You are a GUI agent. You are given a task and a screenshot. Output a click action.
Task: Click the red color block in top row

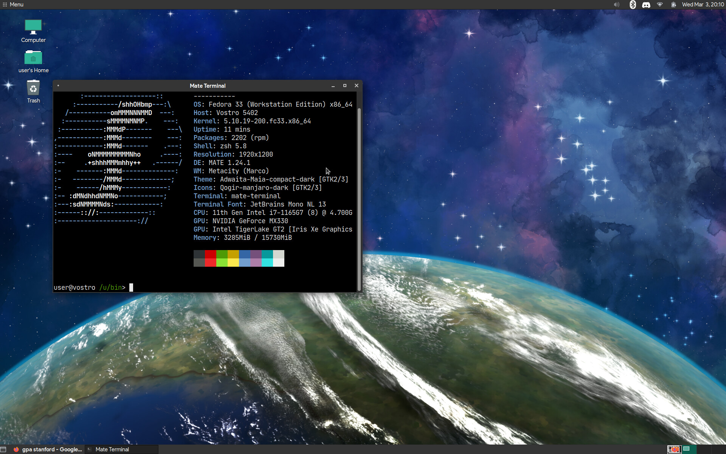(211, 254)
